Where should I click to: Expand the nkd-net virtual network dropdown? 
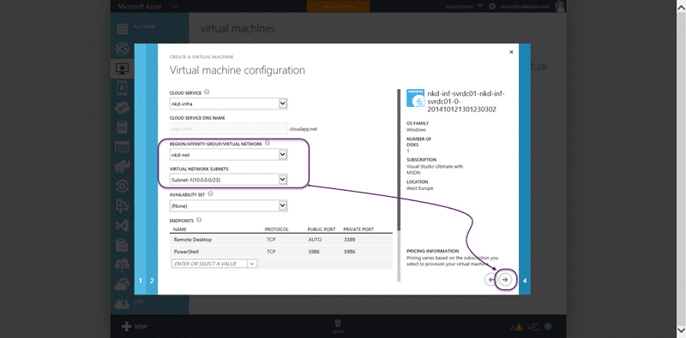[x=228, y=155]
